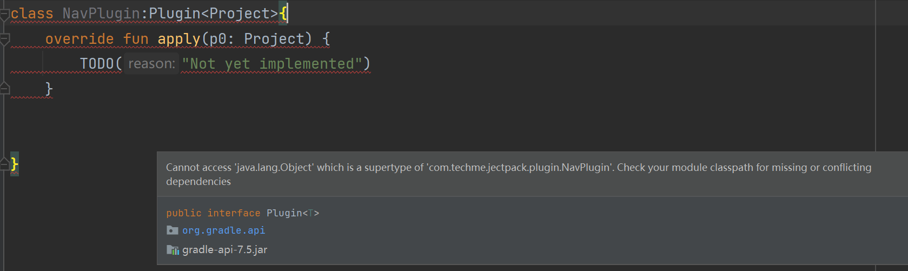Collapse the apply function fold marker

[x=4, y=39]
